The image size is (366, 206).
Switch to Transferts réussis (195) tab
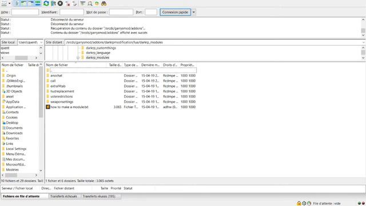(99, 196)
